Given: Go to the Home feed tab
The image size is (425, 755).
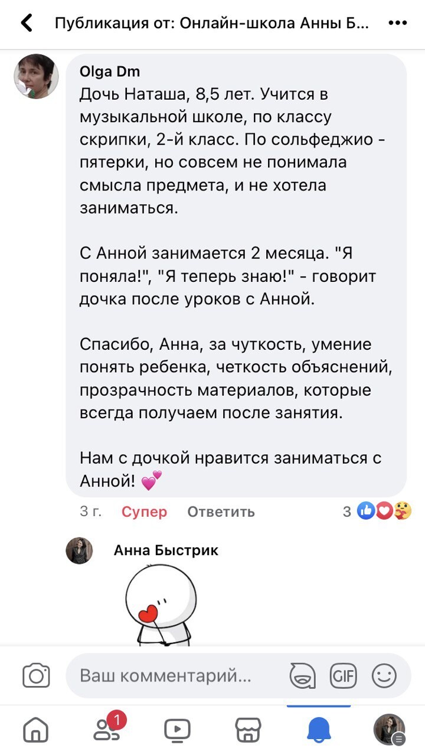Looking at the screenshot, I should [x=35, y=730].
